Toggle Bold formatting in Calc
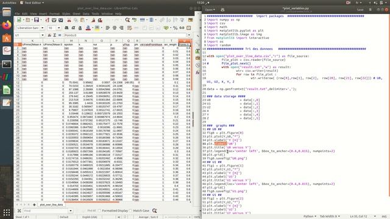 click(66, 28)
